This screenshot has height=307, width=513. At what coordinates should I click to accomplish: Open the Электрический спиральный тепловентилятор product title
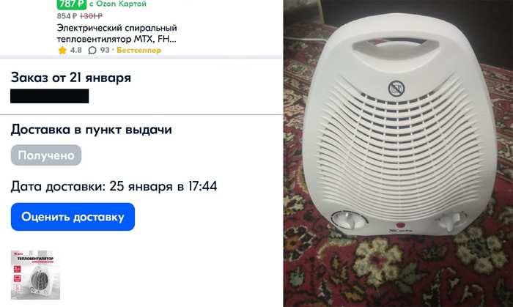click(x=117, y=34)
